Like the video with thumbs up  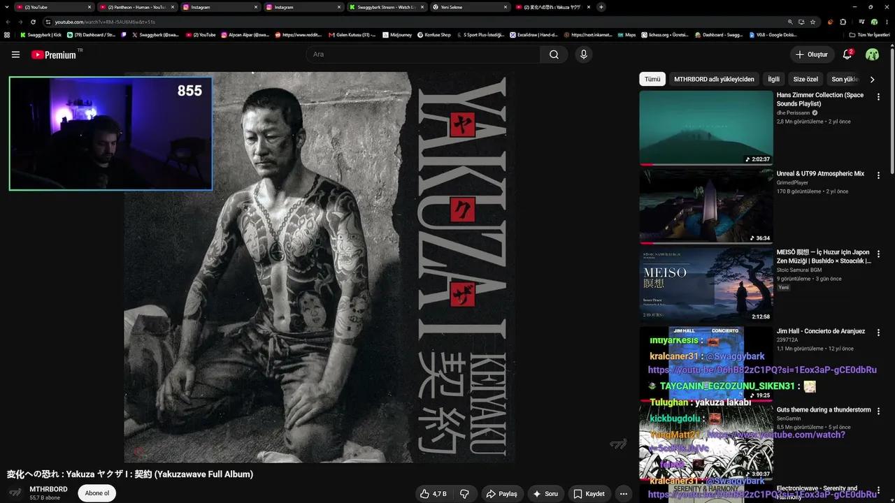(x=433, y=494)
